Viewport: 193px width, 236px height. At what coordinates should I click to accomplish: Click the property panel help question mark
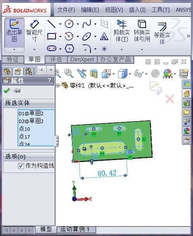pyautogui.click(x=49, y=81)
